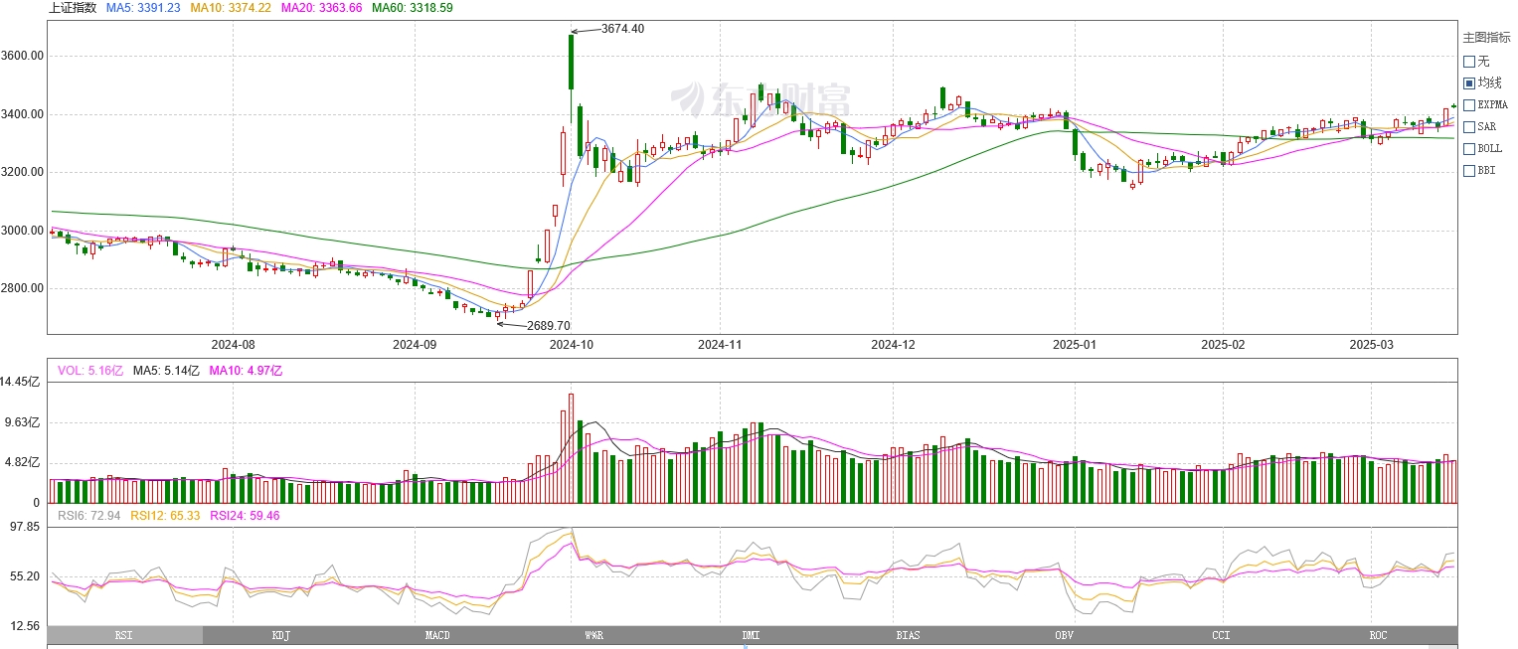Click the MA20: 3363.66 legend value
The image size is (1518, 649).
tap(321, 8)
